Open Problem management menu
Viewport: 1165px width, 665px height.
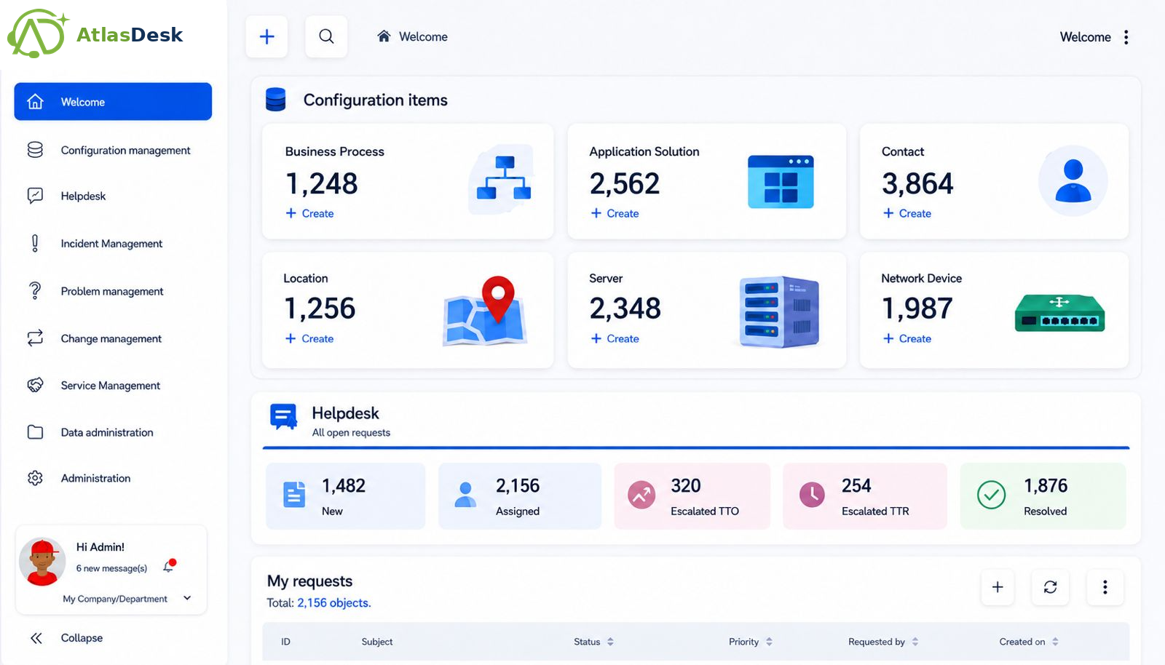113,291
